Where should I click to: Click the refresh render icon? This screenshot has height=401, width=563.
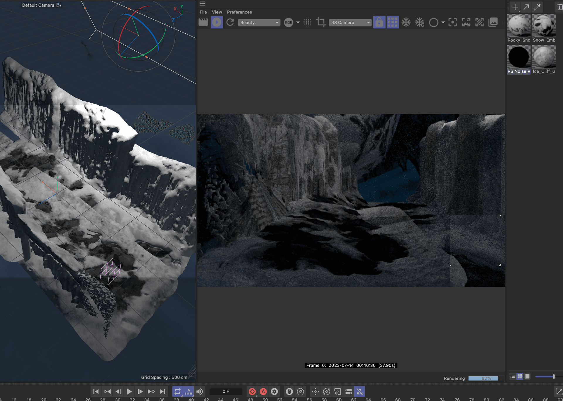(x=230, y=22)
